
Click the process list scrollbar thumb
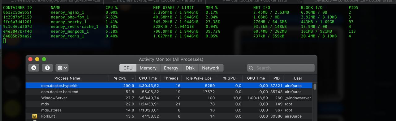315,87
